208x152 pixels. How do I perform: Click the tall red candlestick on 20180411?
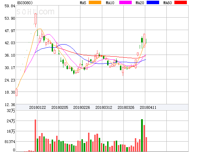coord(144,40)
